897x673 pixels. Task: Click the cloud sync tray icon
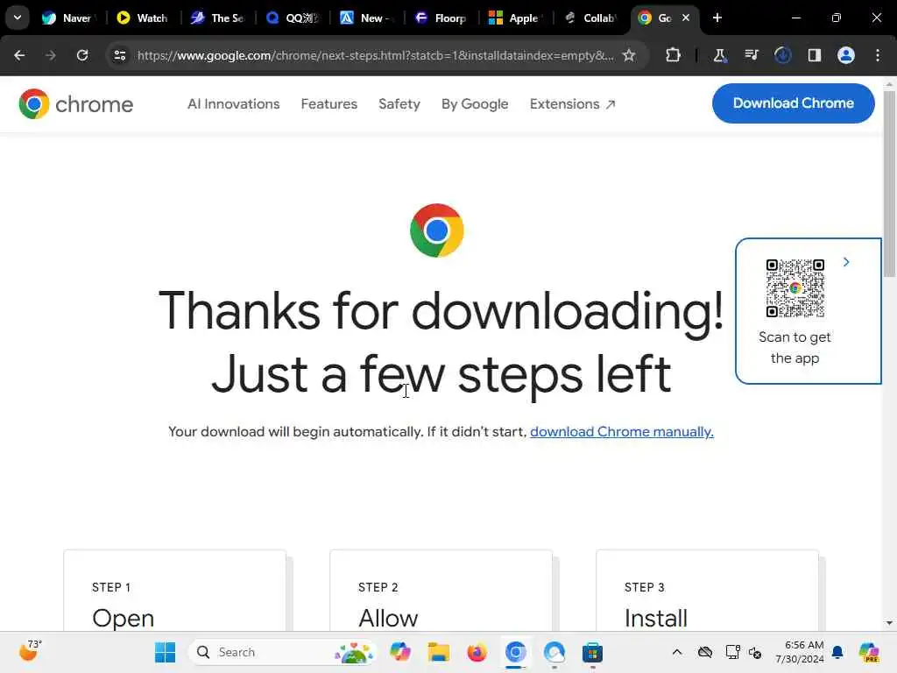705,652
